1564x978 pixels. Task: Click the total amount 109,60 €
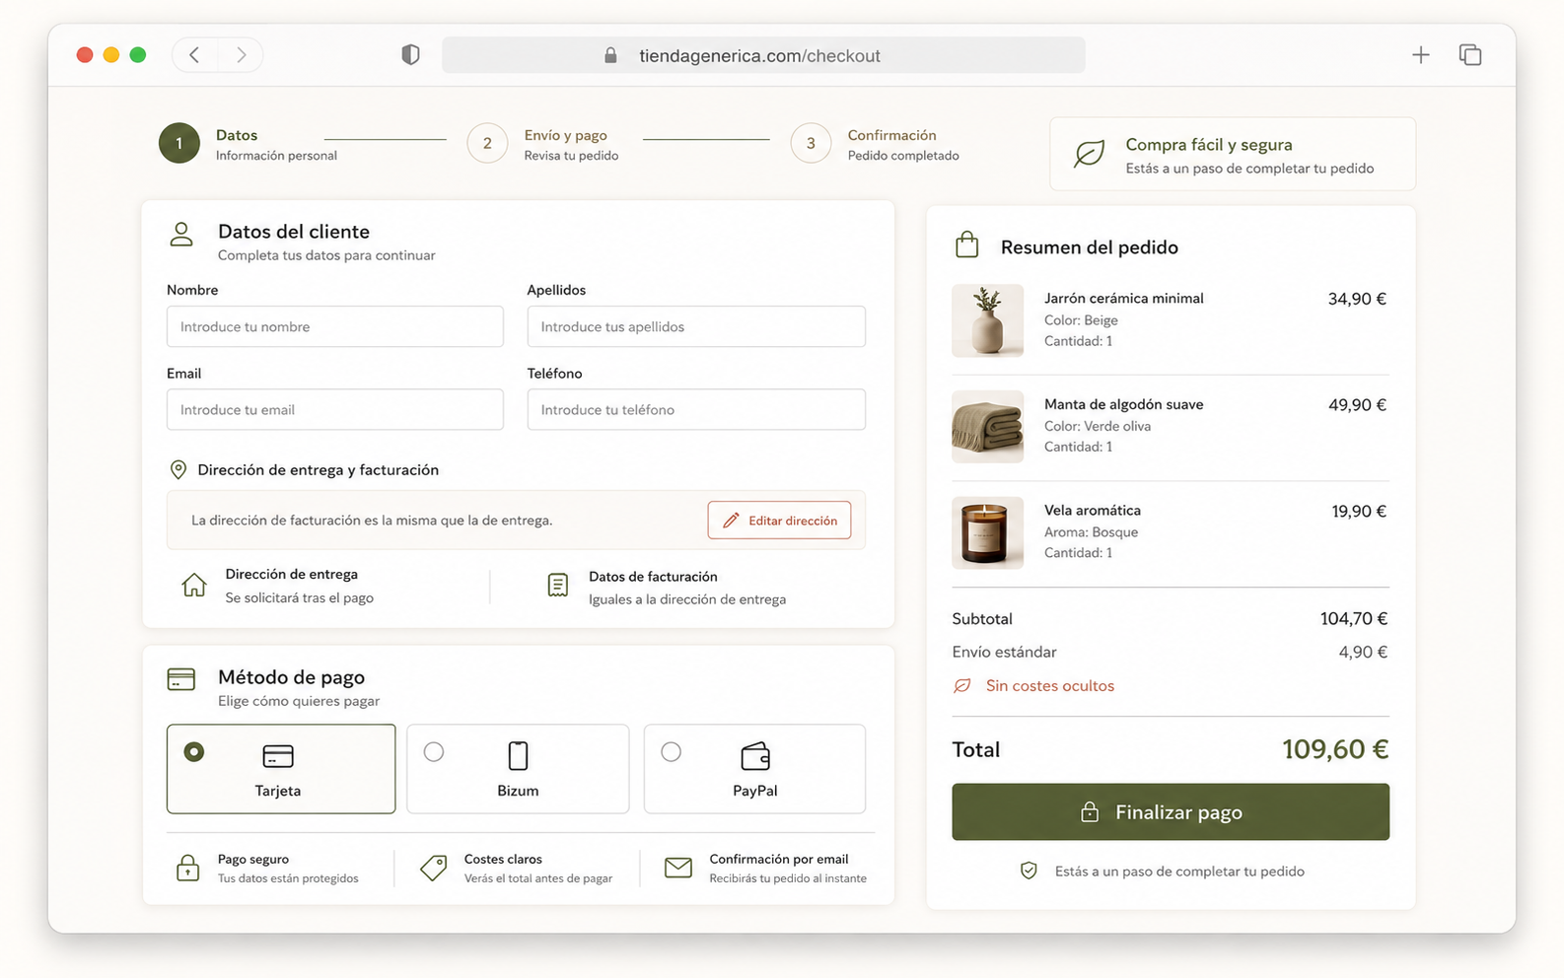tap(1335, 749)
